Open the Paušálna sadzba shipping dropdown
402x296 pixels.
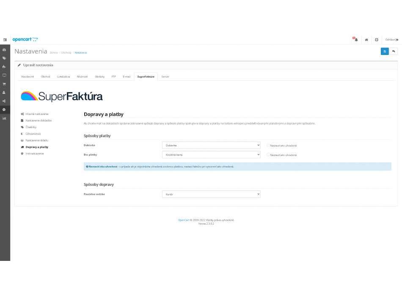click(211, 194)
